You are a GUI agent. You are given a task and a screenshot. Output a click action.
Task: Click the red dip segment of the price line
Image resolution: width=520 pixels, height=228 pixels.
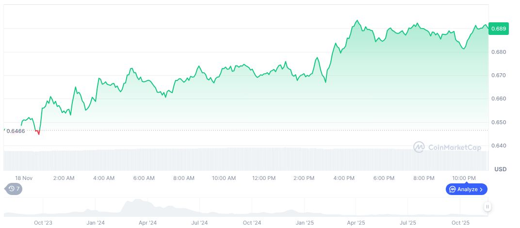37,131
